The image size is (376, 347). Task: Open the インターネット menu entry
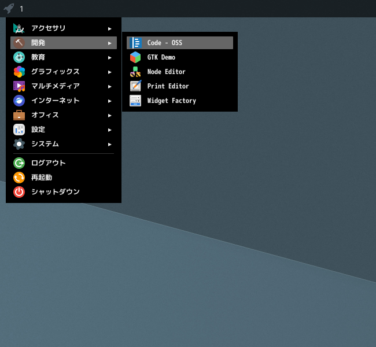pyautogui.click(x=64, y=101)
